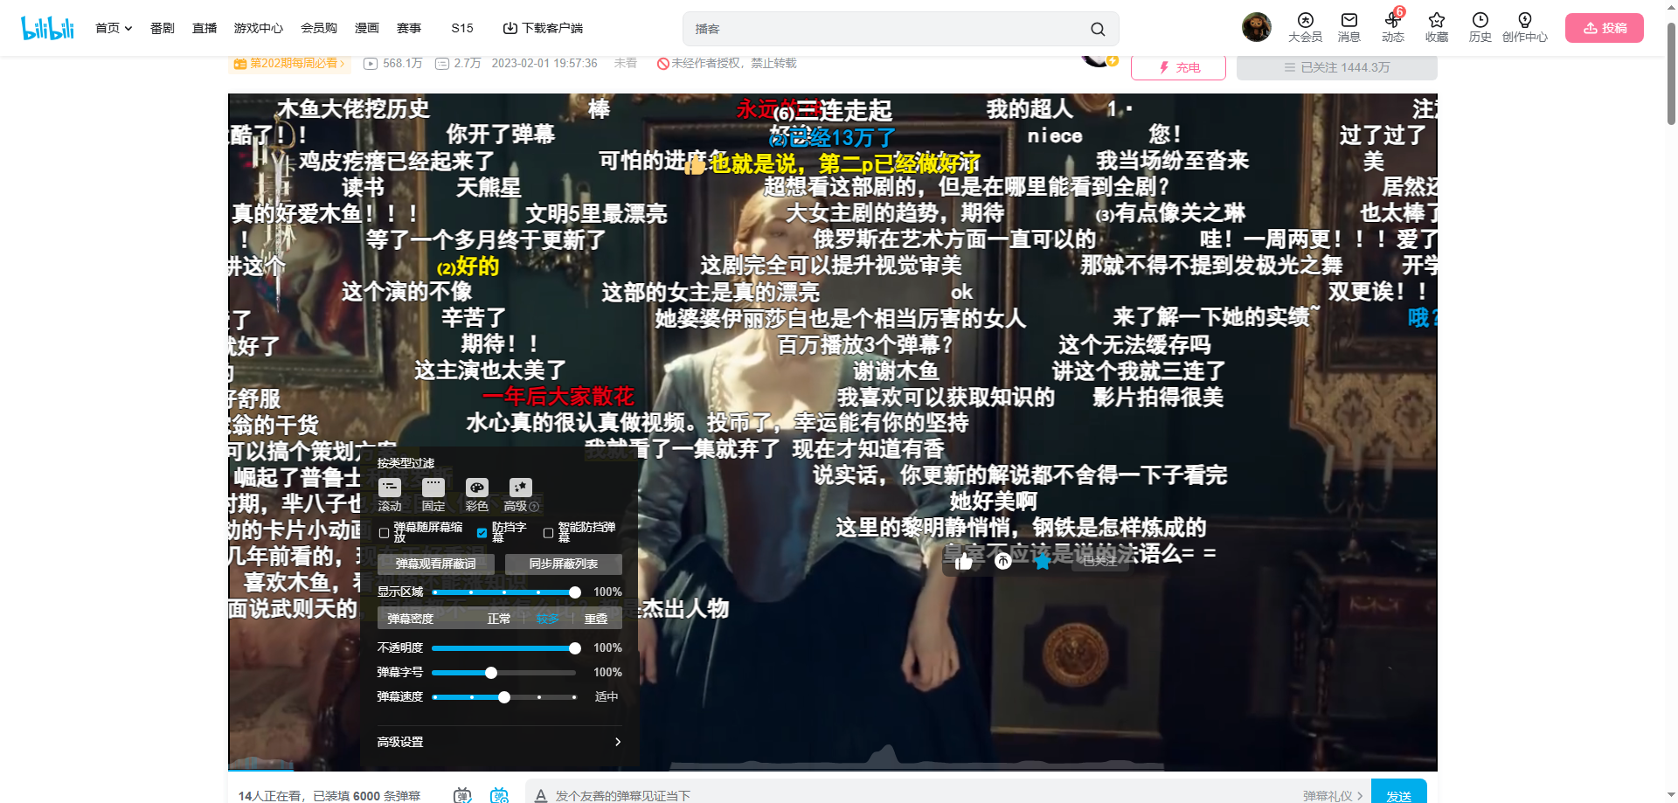Open the bilibili logo homepage
1678x803 pixels.
click(x=48, y=28)
